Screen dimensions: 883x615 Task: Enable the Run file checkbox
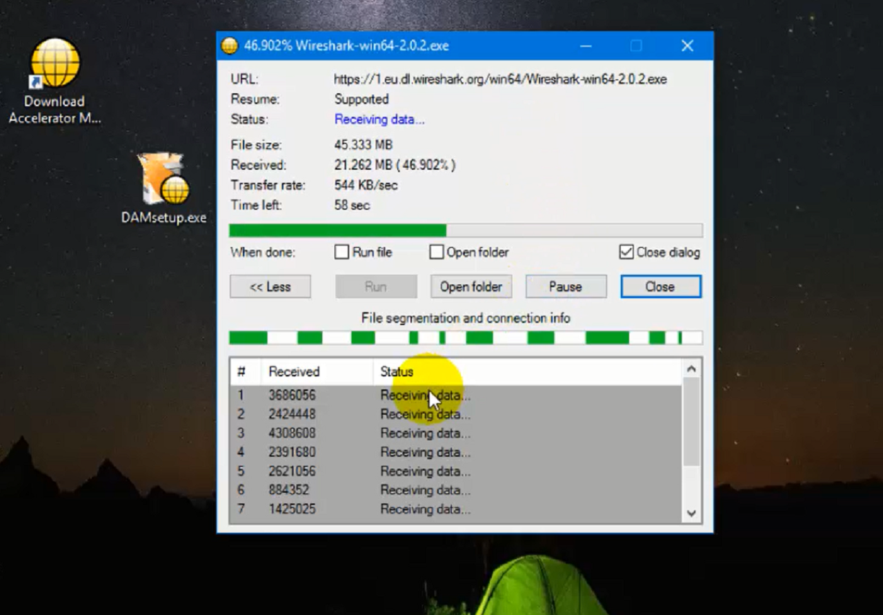click(341, 252)
